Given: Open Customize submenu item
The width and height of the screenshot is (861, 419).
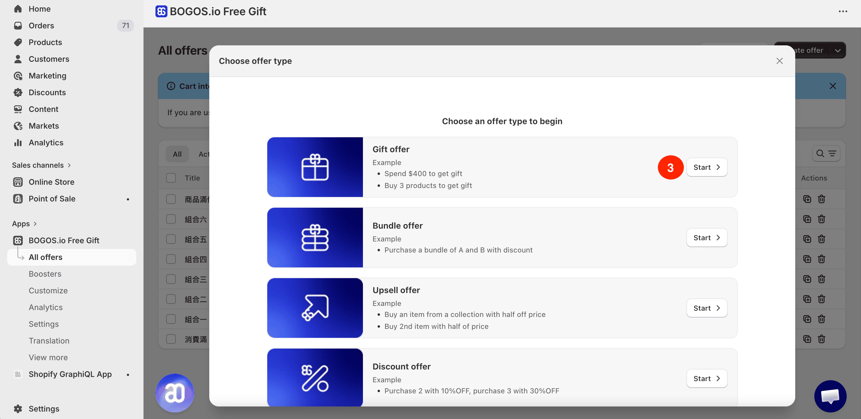Looking at the screenshot, I should [x=48, y=291].
